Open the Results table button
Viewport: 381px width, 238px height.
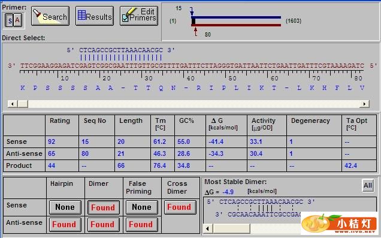pos(95,16)
